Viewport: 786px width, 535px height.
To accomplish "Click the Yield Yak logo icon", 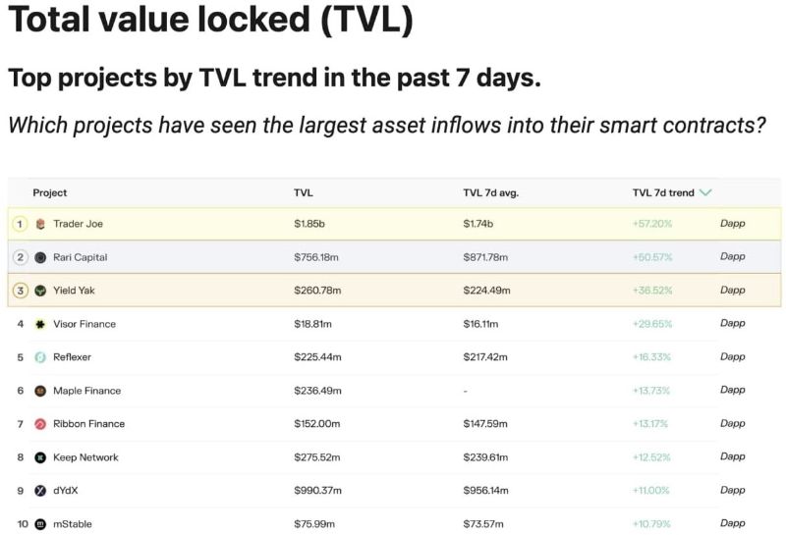I will tap(40, 291).
